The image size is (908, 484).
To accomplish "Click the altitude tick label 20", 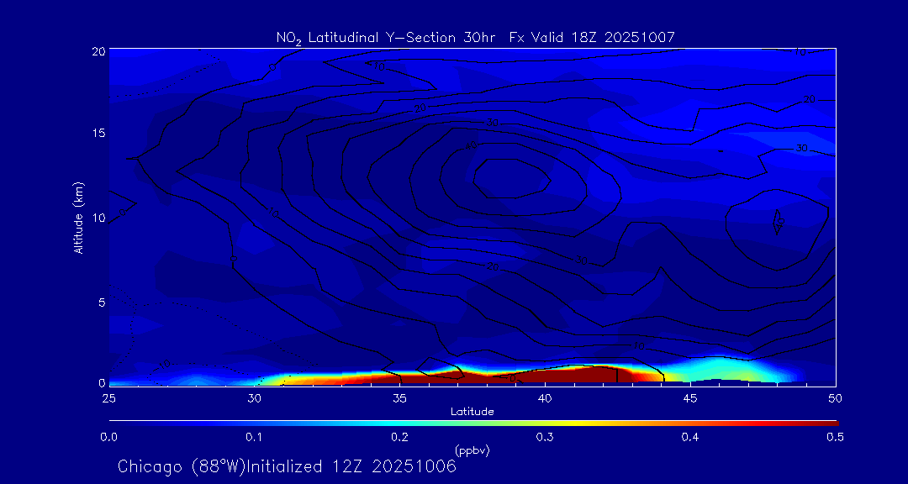I will [98, 50].
